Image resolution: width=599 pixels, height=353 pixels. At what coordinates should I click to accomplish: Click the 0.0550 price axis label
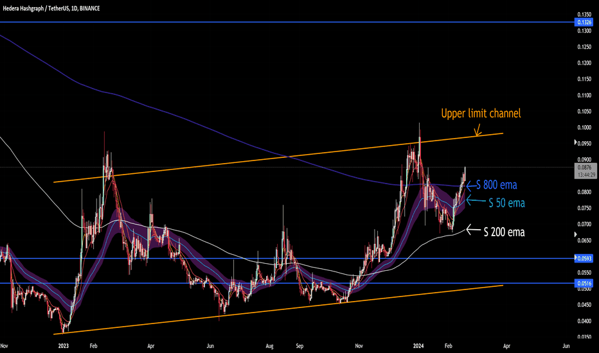point(584,273)
